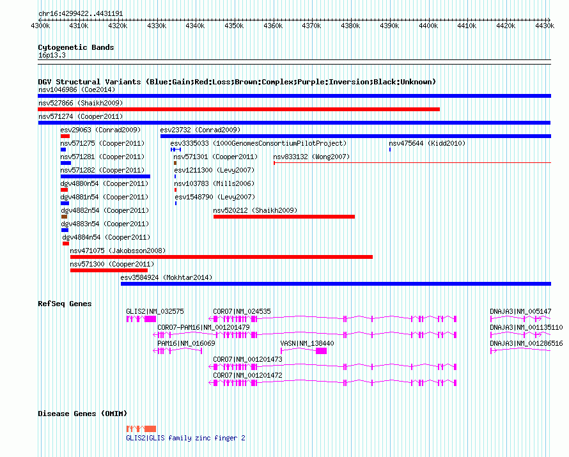Click dgv4880n54 (Cooper2011) variant label
This screenshot has width=569, height=457.
coord(104,183)
